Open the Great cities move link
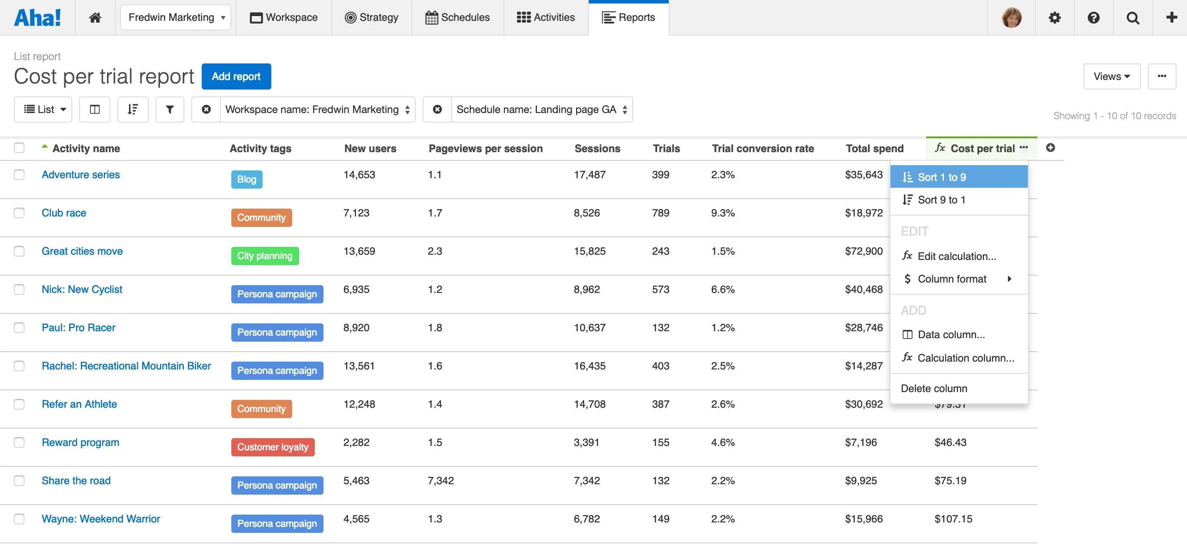The width and height of the screenshot is (1187, 552). click(82, 251)
